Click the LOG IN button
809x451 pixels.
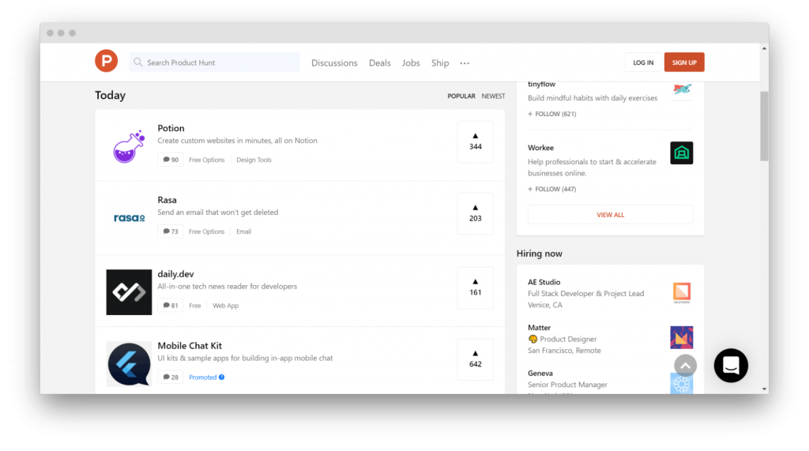click(643, 62)
